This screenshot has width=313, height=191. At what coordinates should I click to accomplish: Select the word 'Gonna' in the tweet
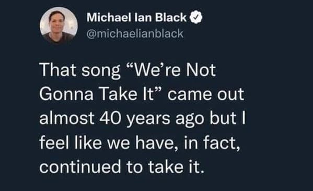click(66, 94)
